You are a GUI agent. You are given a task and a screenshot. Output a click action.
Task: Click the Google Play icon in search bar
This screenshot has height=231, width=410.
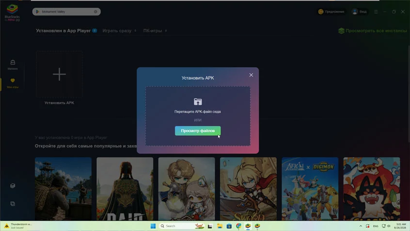[37, 12]
